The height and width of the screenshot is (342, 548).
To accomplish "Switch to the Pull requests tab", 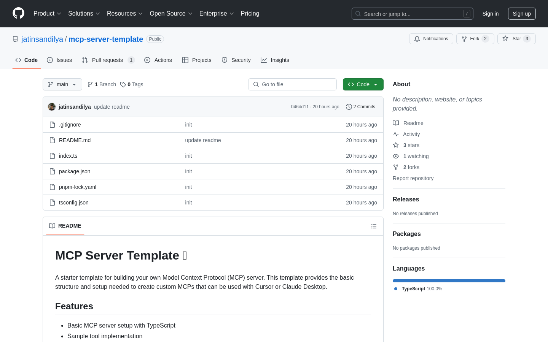I will pos(108,60).
